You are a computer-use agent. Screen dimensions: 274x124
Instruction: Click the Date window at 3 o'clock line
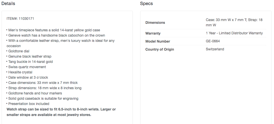(28, 77)
